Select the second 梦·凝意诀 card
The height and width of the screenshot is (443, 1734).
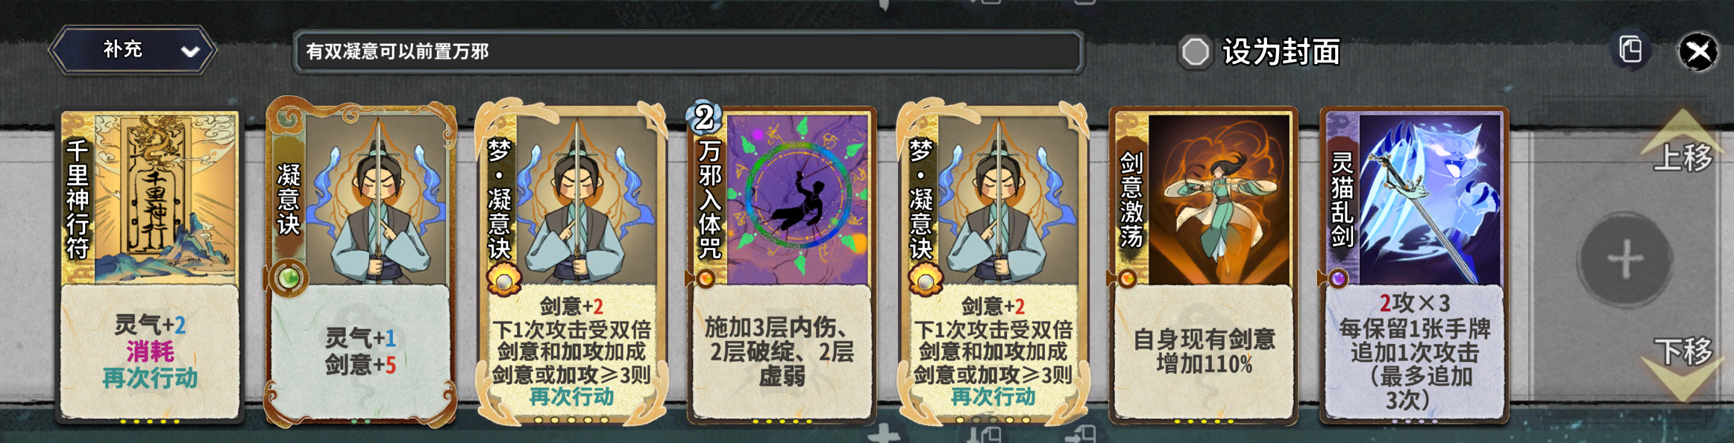pyautogui.click(x=993, y=264)
